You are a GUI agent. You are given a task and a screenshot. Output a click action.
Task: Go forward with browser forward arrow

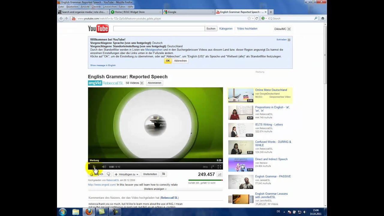[66, 18]
